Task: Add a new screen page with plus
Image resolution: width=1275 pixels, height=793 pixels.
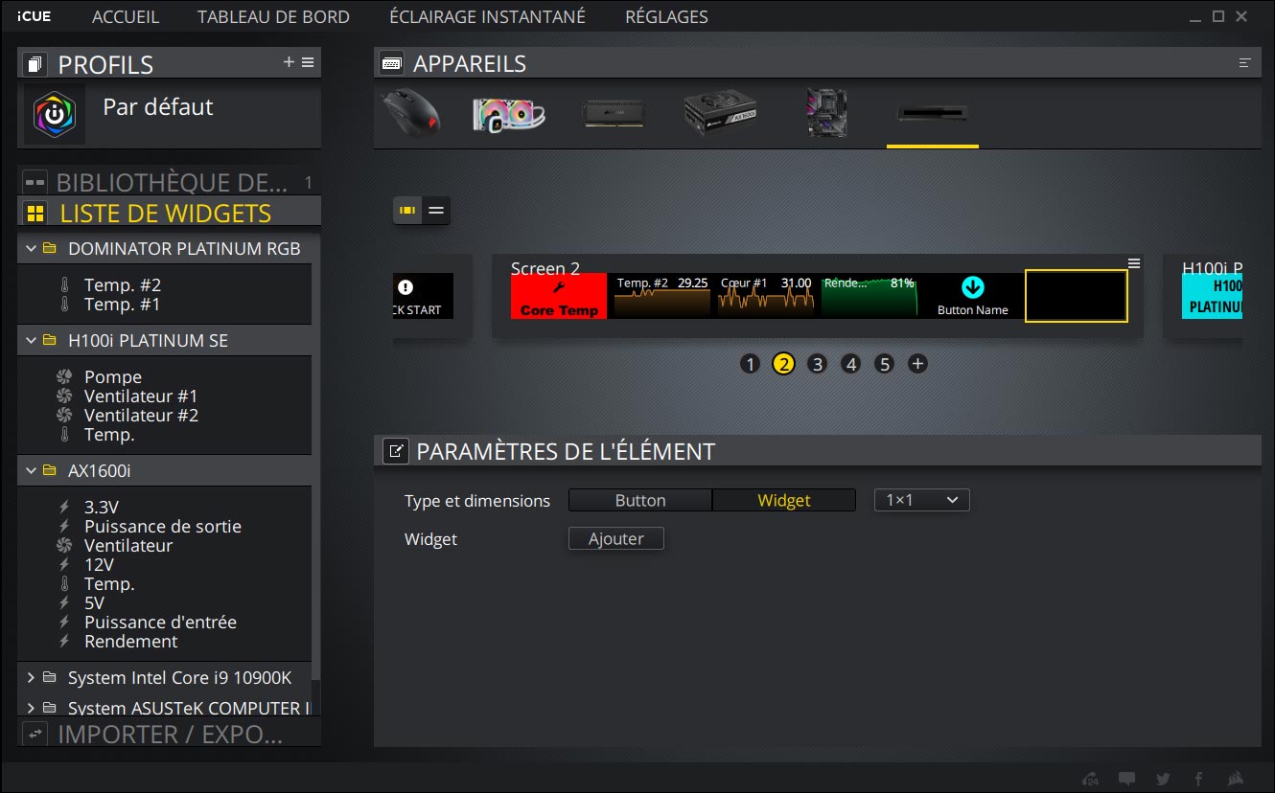Action: click(917, 364)
